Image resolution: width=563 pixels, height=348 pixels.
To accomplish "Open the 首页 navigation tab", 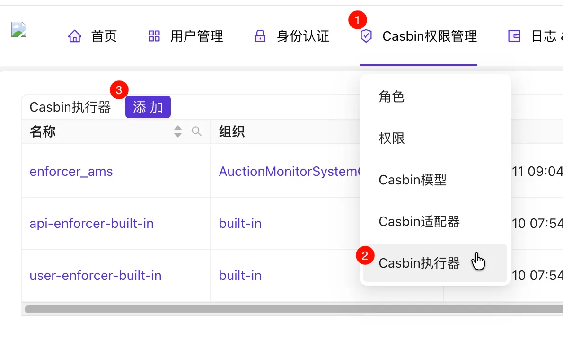I will pyautogui.click(x=104, y=36).
